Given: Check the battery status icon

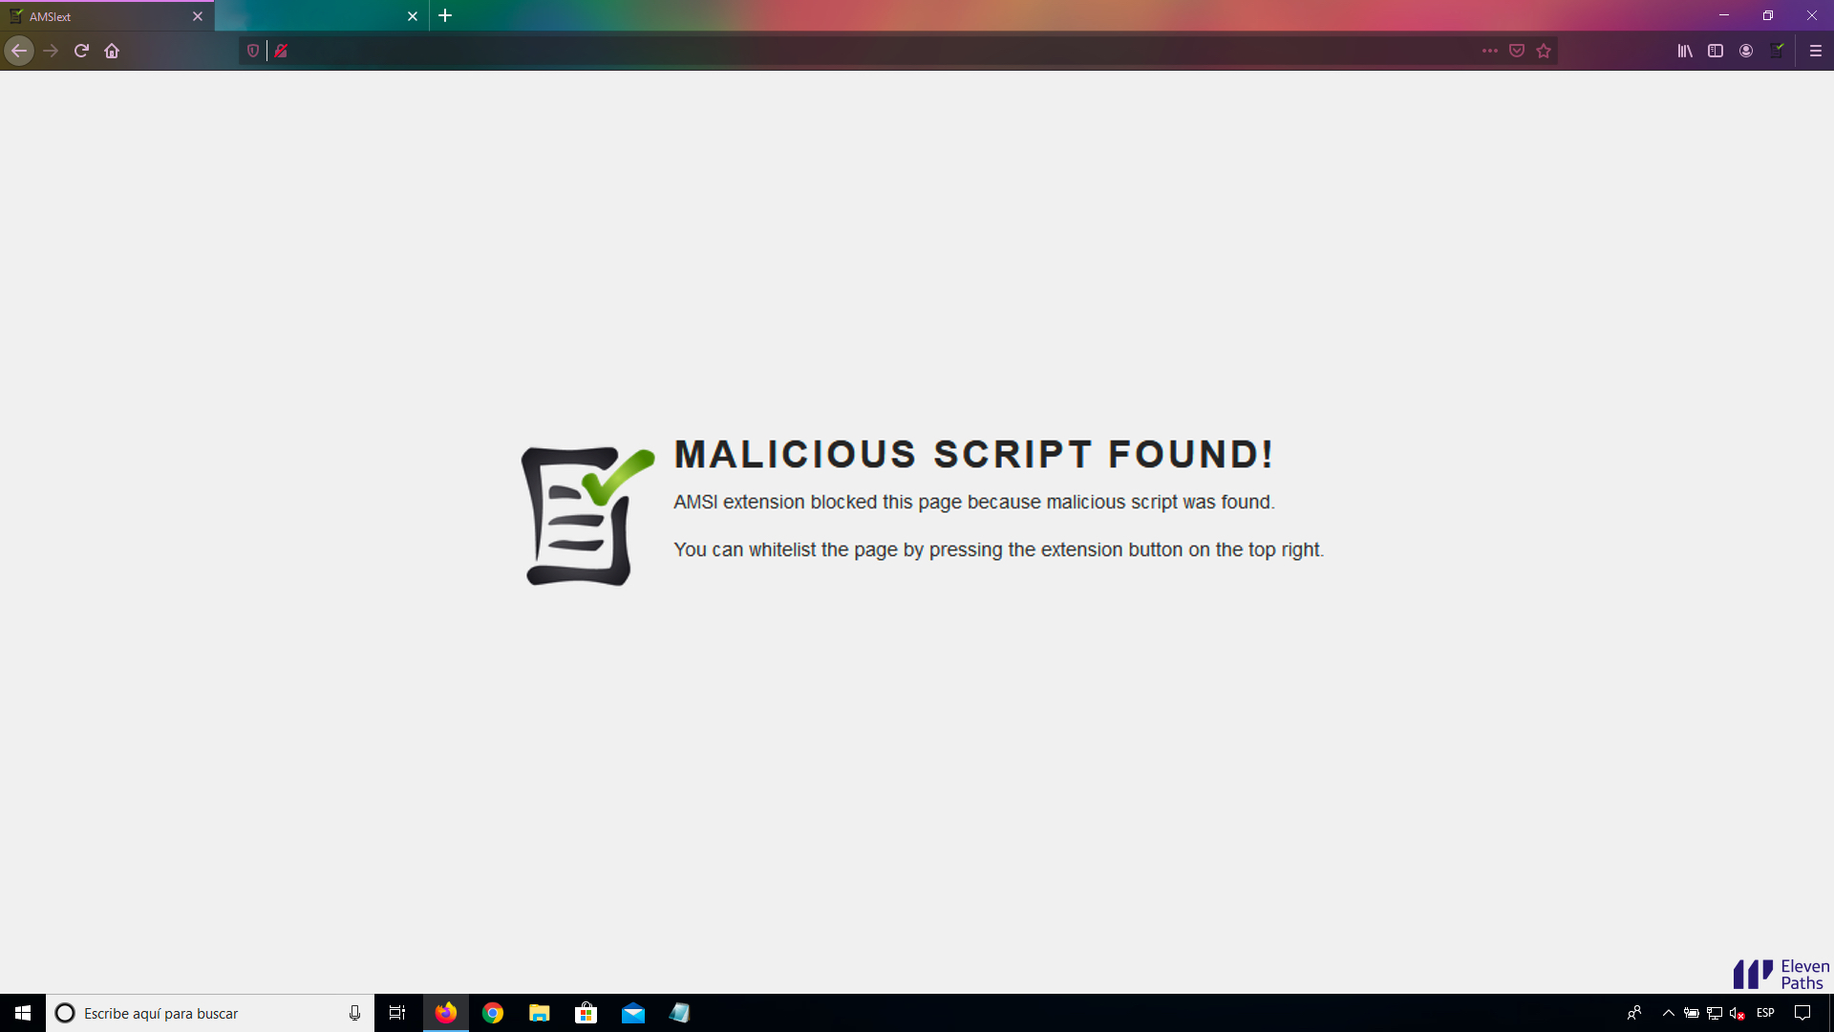Looking at the screenshot, I should tap(1692, 1013).
